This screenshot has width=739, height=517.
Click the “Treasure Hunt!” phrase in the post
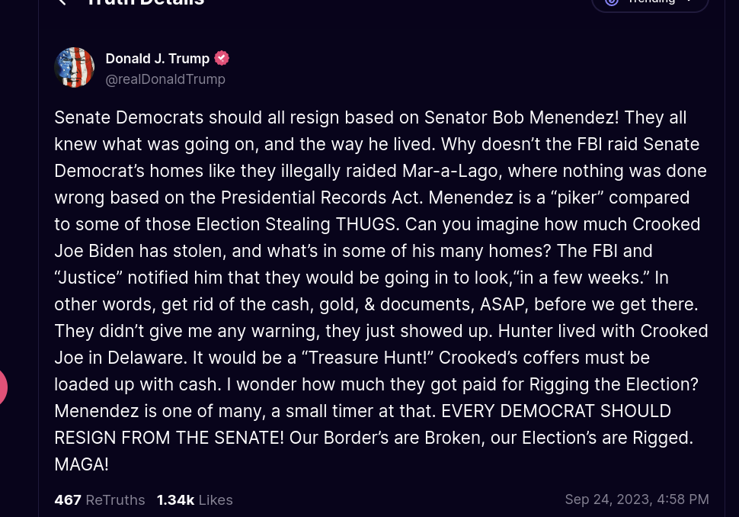[367, 358]
